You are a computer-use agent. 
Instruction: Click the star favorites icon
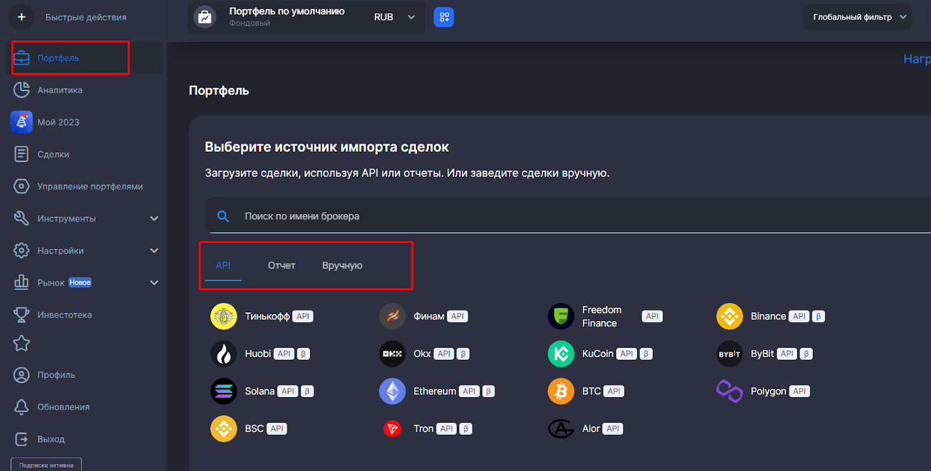[x=22, y=343]
